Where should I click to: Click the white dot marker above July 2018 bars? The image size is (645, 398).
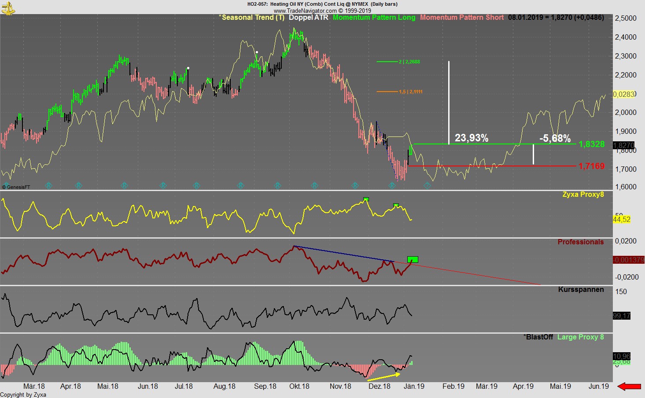pos(188,68)
